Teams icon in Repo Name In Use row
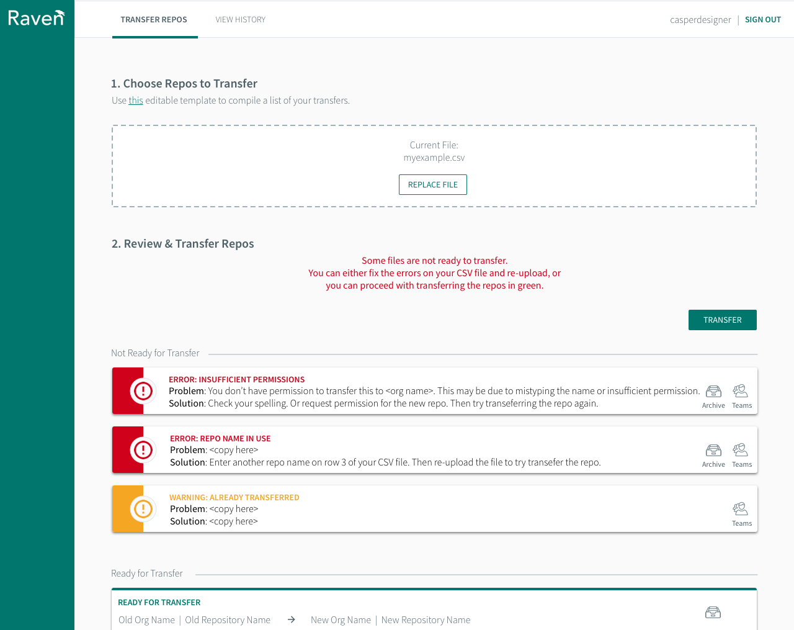794x630 pixels. [741, 449]
